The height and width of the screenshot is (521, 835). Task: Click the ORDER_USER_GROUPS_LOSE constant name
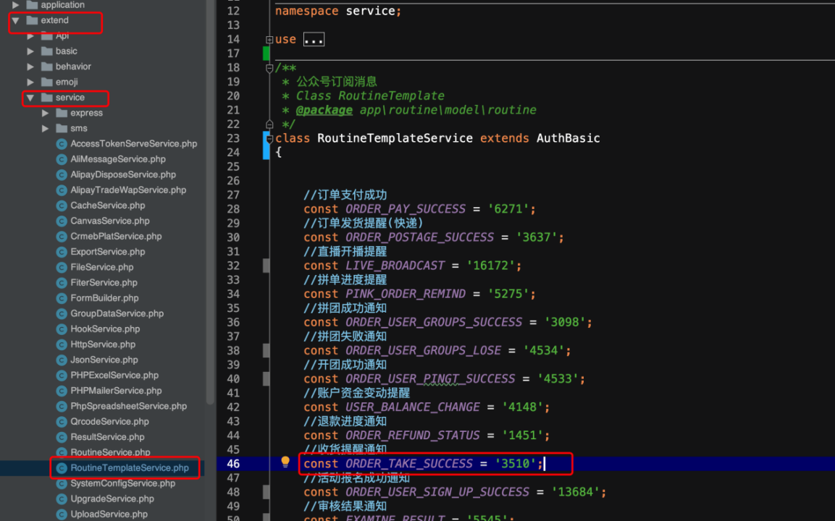pyautogui.click(x=424, y=351)
